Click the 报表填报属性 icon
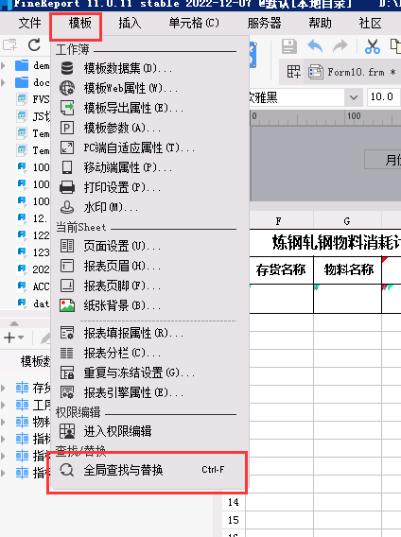The image size is (401, 537). [x=67, y=333]
